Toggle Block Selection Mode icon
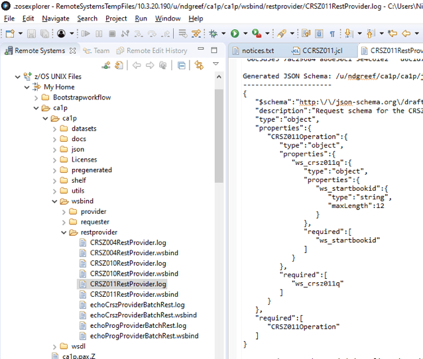The image size is (423, 359). pos(319,34)
